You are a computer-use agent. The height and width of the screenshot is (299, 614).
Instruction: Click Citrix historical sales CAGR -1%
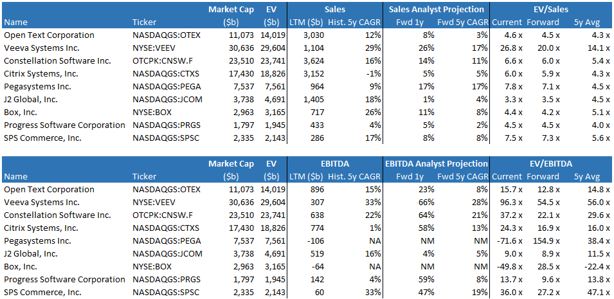pyautogui.click(x=373, y=74)
